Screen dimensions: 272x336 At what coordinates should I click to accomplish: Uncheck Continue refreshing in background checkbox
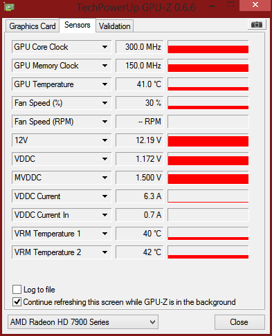pos(17,302)
